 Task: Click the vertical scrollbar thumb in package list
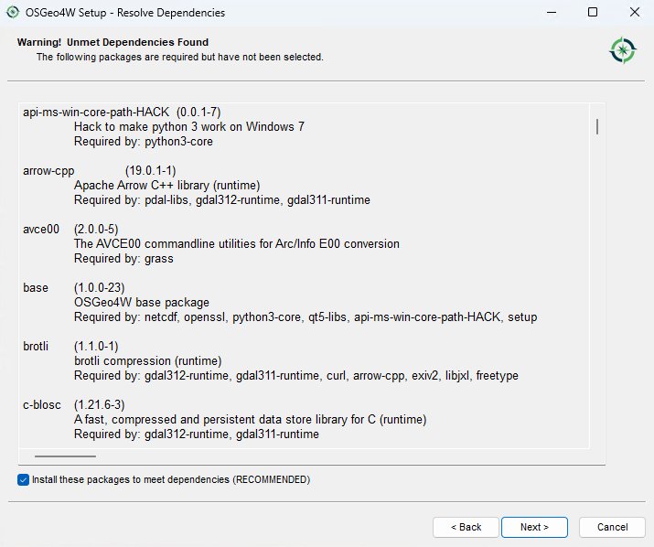597,126
